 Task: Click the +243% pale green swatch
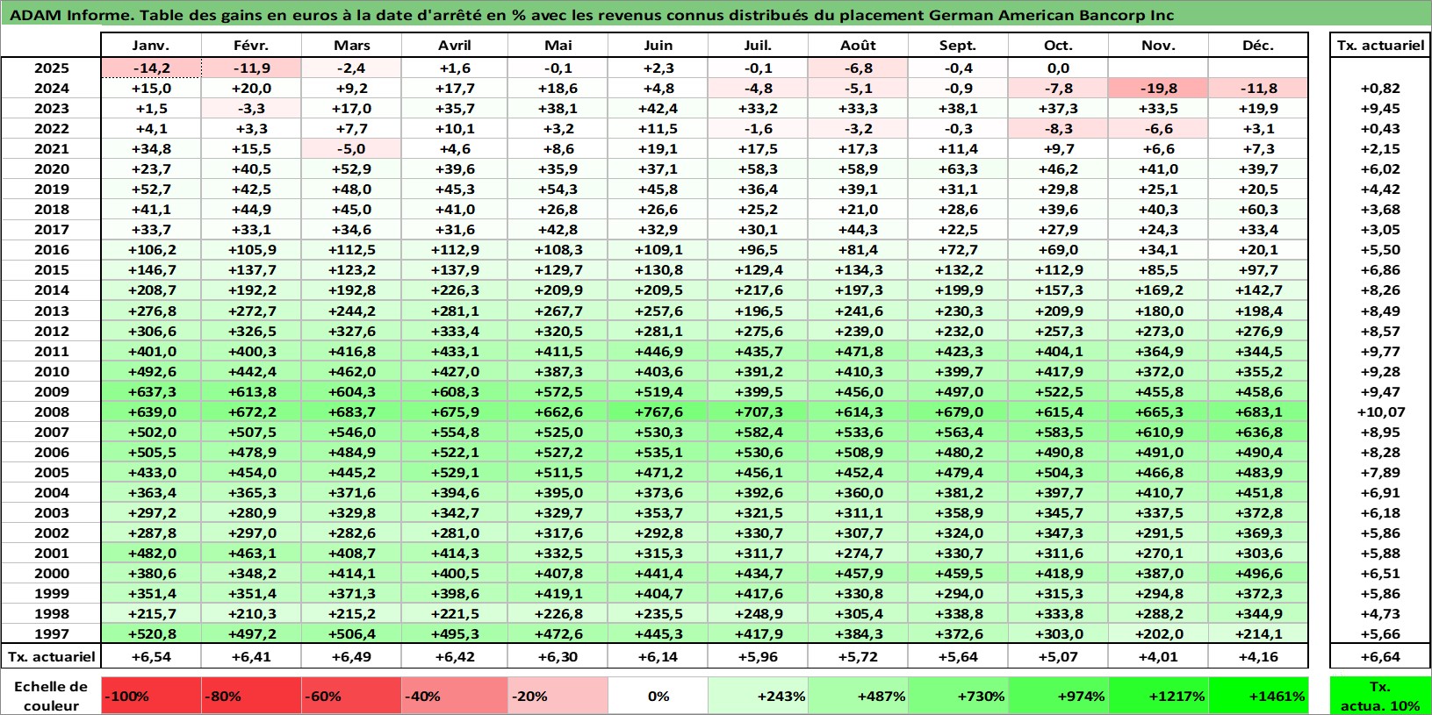[x=758, y=696]
